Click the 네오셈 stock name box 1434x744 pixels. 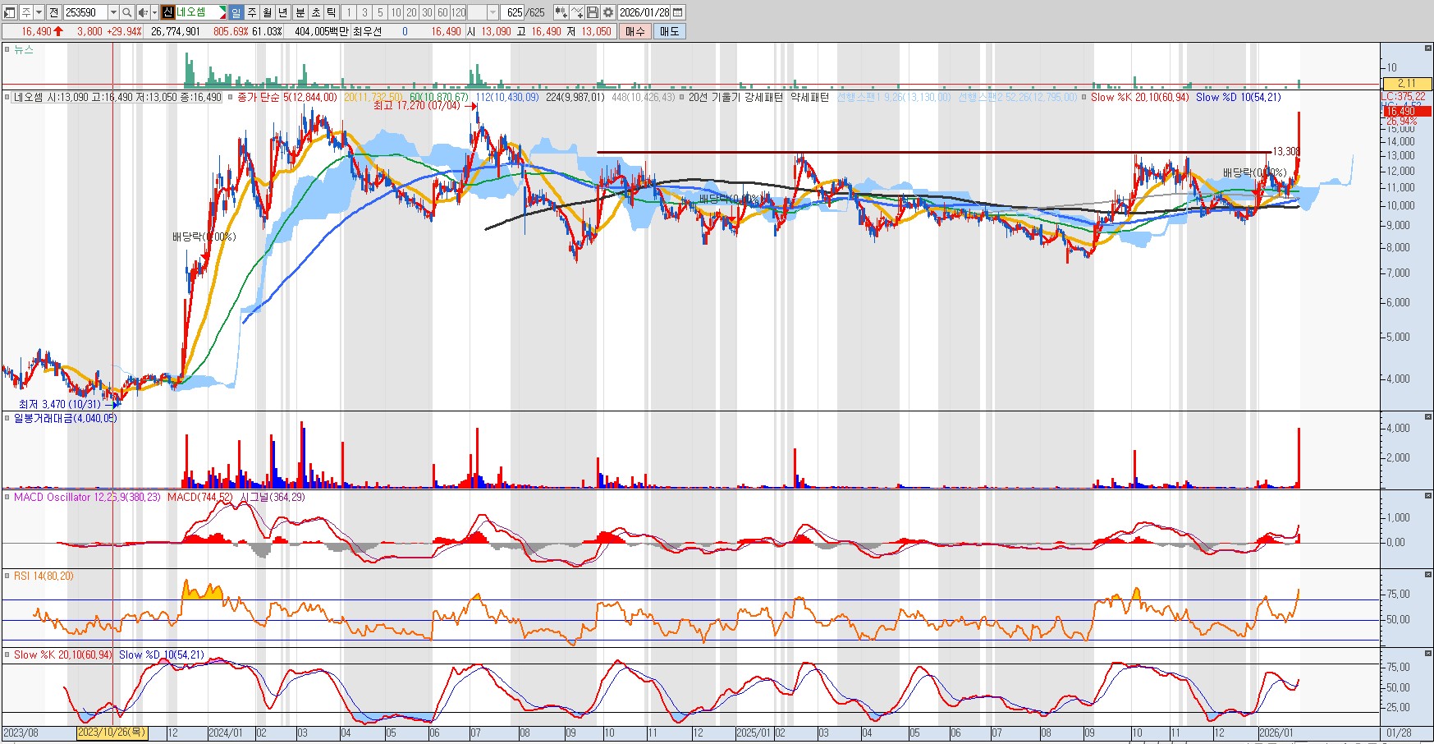pyautogui.click(x=200, y=12)
